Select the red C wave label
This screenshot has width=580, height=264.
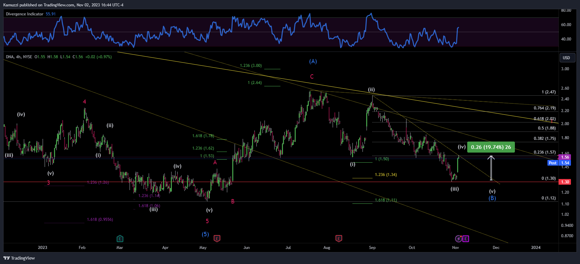click(312, 77)
